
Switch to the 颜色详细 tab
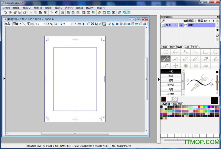[x=177, y=104]
